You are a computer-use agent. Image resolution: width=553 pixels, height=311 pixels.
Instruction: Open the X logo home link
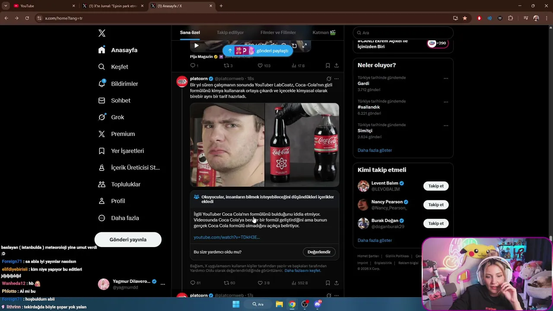[102, 33]
